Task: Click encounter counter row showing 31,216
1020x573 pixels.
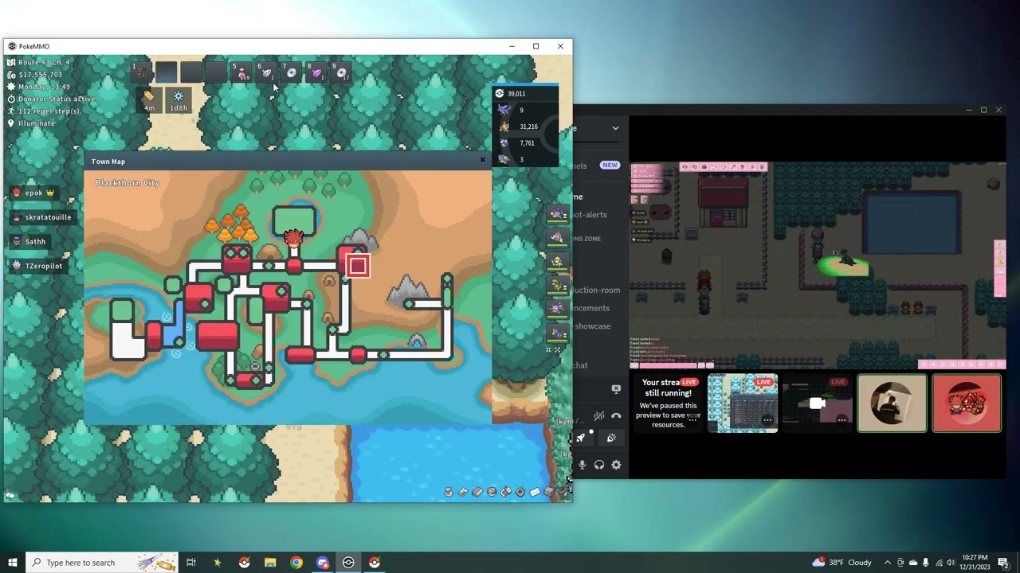Action: point(526,127)
